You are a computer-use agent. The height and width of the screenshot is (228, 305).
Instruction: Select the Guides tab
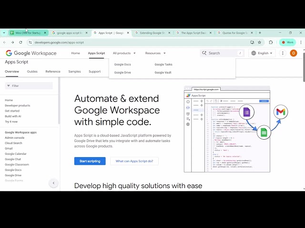32,72
